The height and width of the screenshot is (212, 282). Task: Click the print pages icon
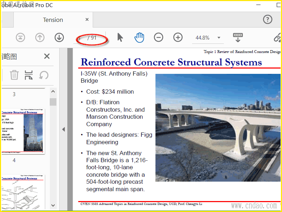pos(29,75)
